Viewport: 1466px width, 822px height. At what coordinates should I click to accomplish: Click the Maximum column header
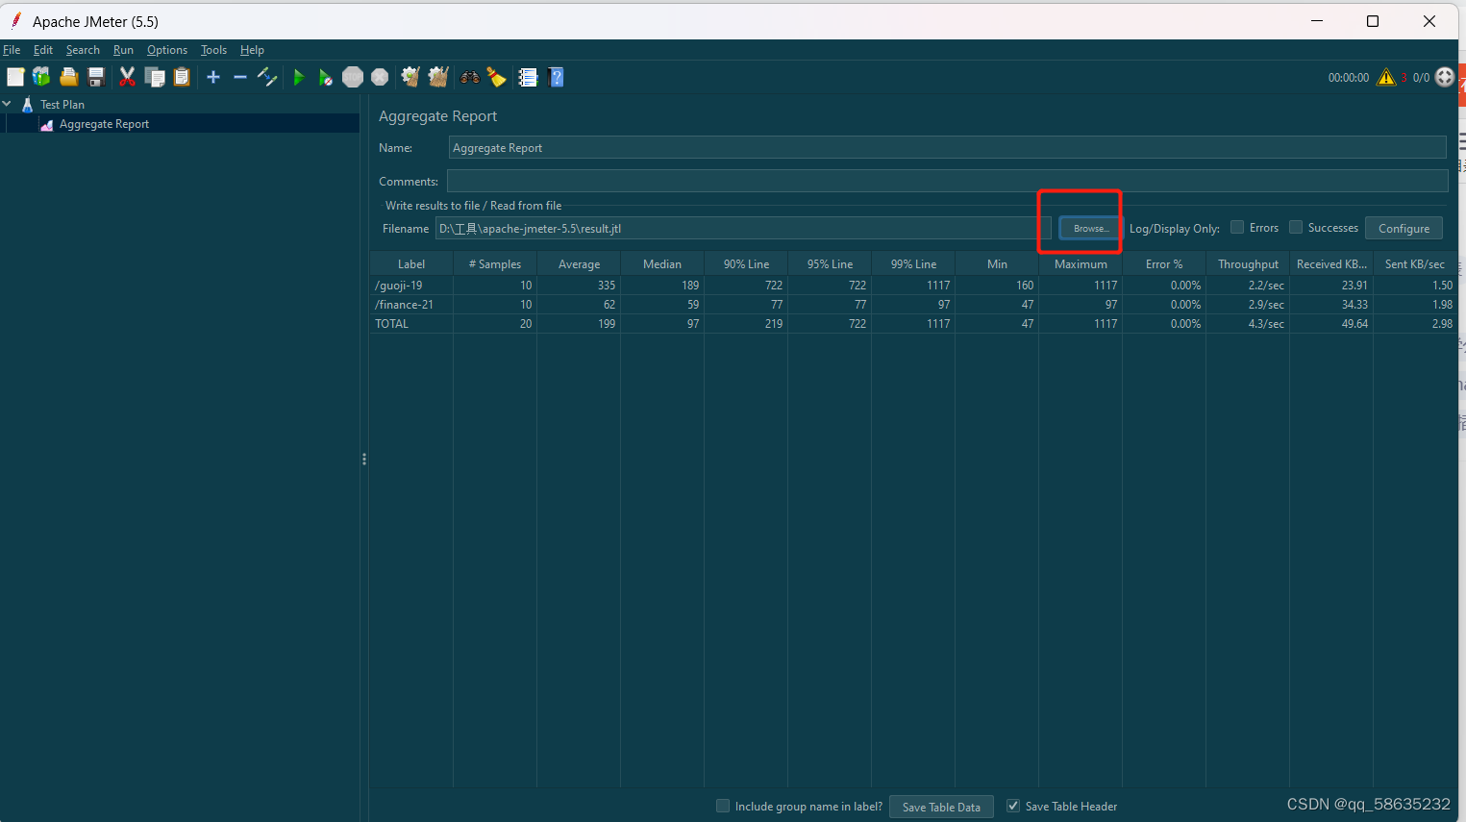[x=1081, y=263]
